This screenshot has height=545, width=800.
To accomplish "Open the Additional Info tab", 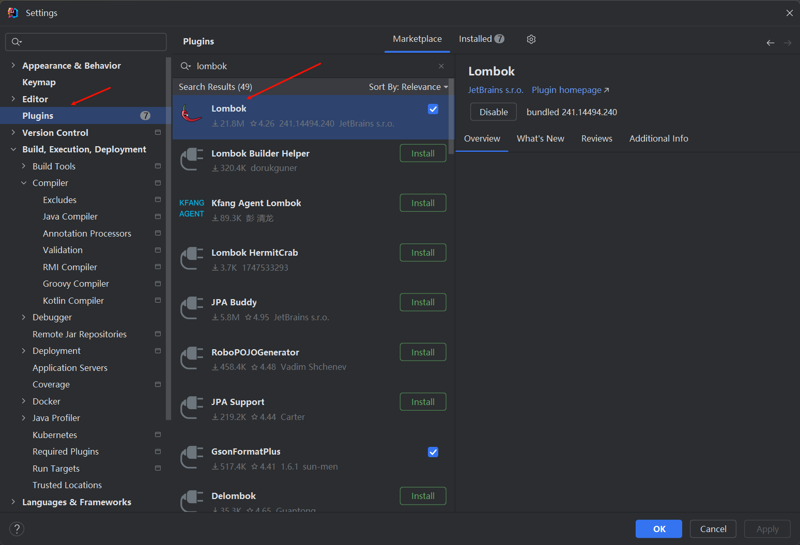I will coord(658,138).
